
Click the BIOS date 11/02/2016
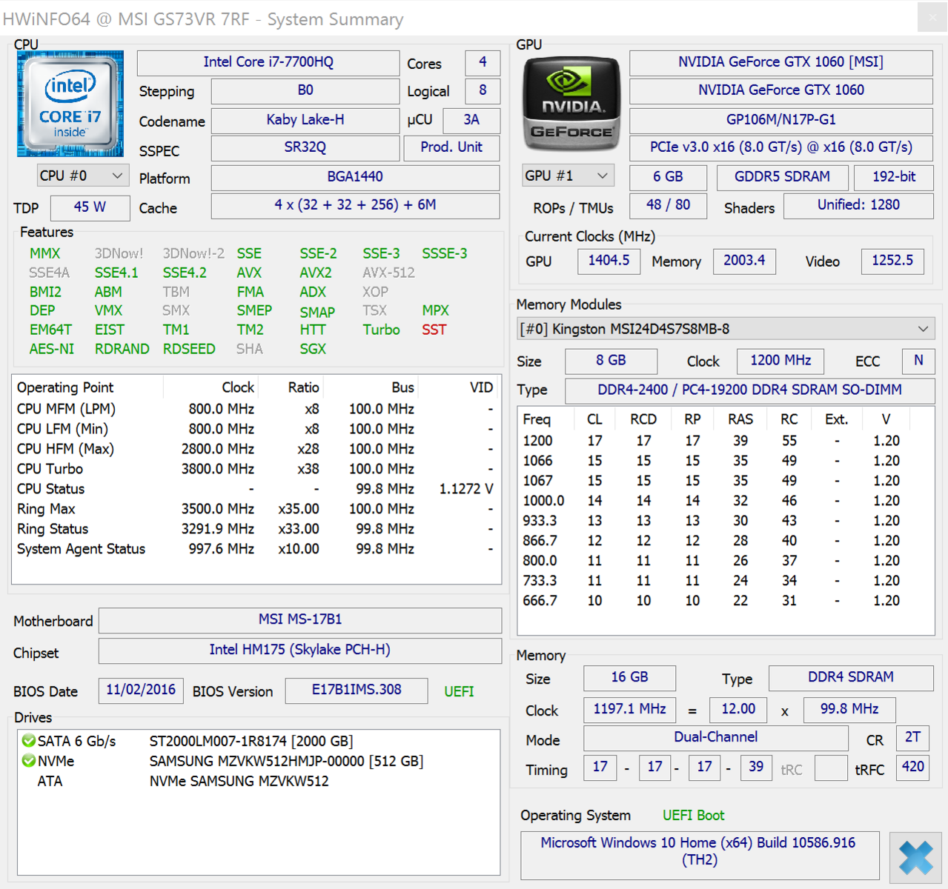[x=141, y=690]
